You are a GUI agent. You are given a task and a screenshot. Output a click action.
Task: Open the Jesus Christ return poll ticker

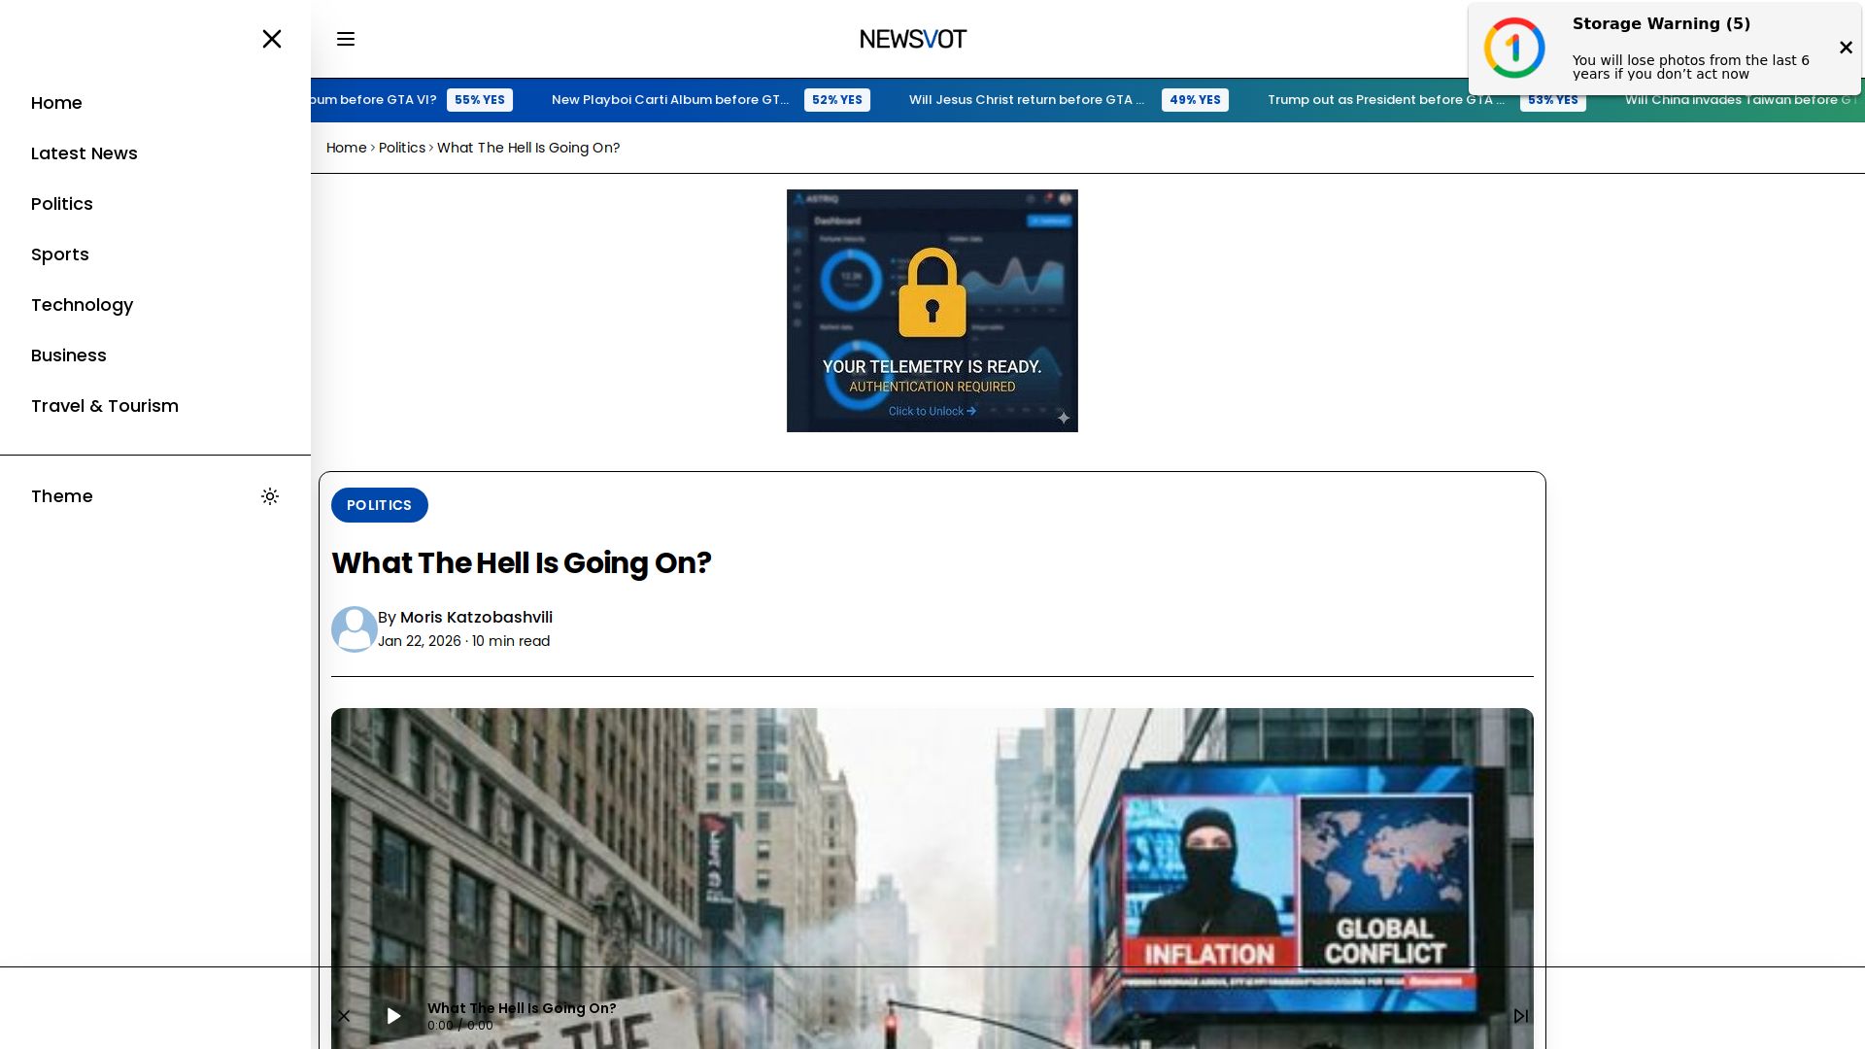1026,100
